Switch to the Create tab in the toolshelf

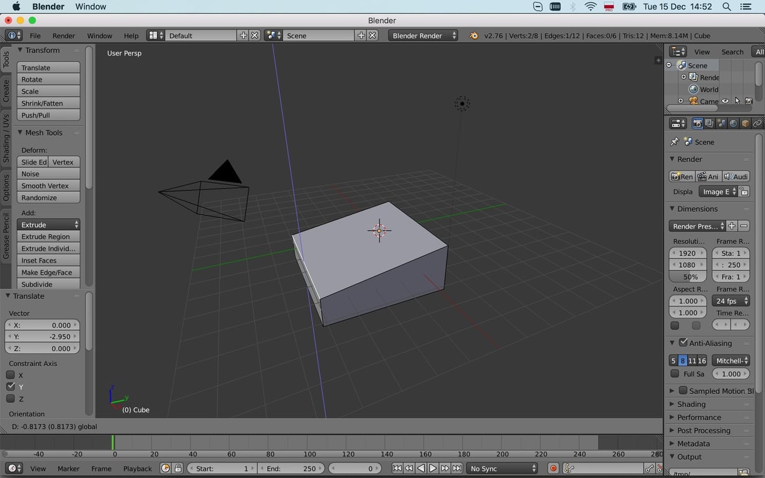(6, 87)
